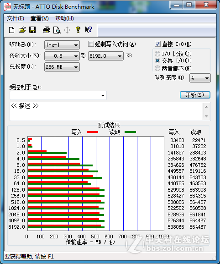Click the 开始(S) start button
This screenshot has height=264, width=220.
(195, 95)
